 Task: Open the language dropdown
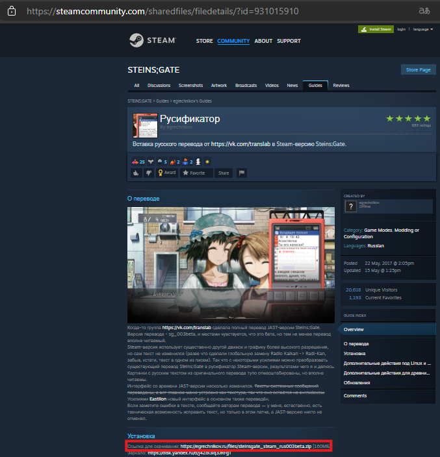pyautogui.click(x=423, y=29)
